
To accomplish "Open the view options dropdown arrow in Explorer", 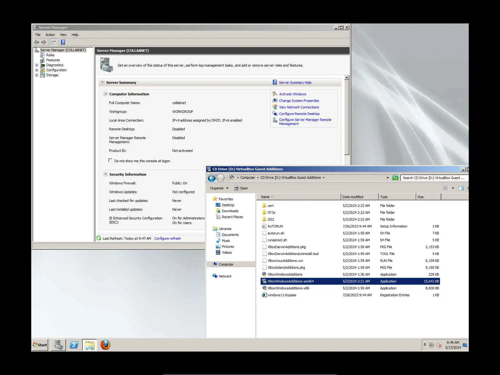I will 453,188.
